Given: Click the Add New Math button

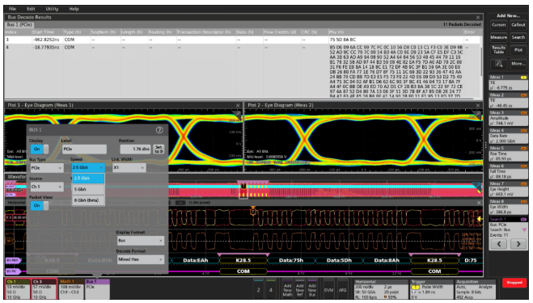Looking at the screenshot, I should 288,290.
